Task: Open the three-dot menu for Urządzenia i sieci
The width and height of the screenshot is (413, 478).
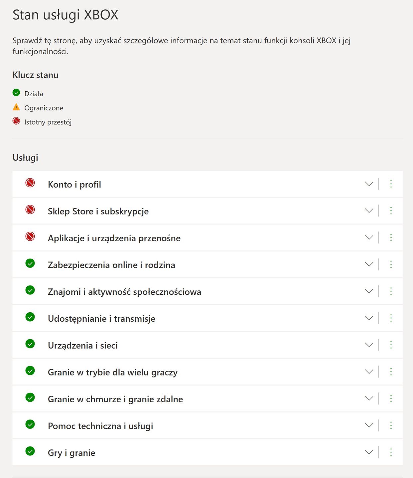Action: coord(391,345)
